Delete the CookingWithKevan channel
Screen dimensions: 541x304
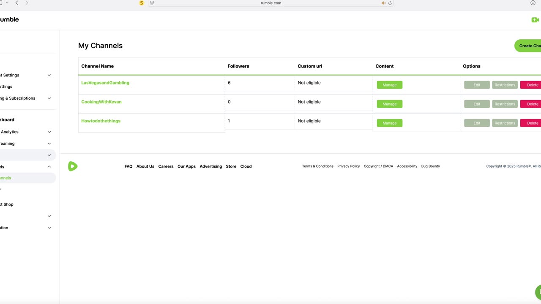pos(530,104)
